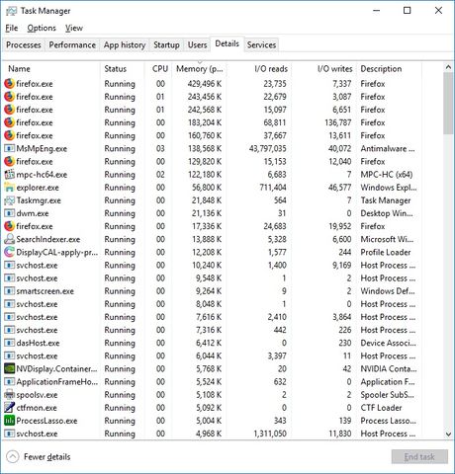The height and width of the screenshot is (474, 455).
Task: Select the mpc-hc64.exe media player icon
Action: coord(9,175)
